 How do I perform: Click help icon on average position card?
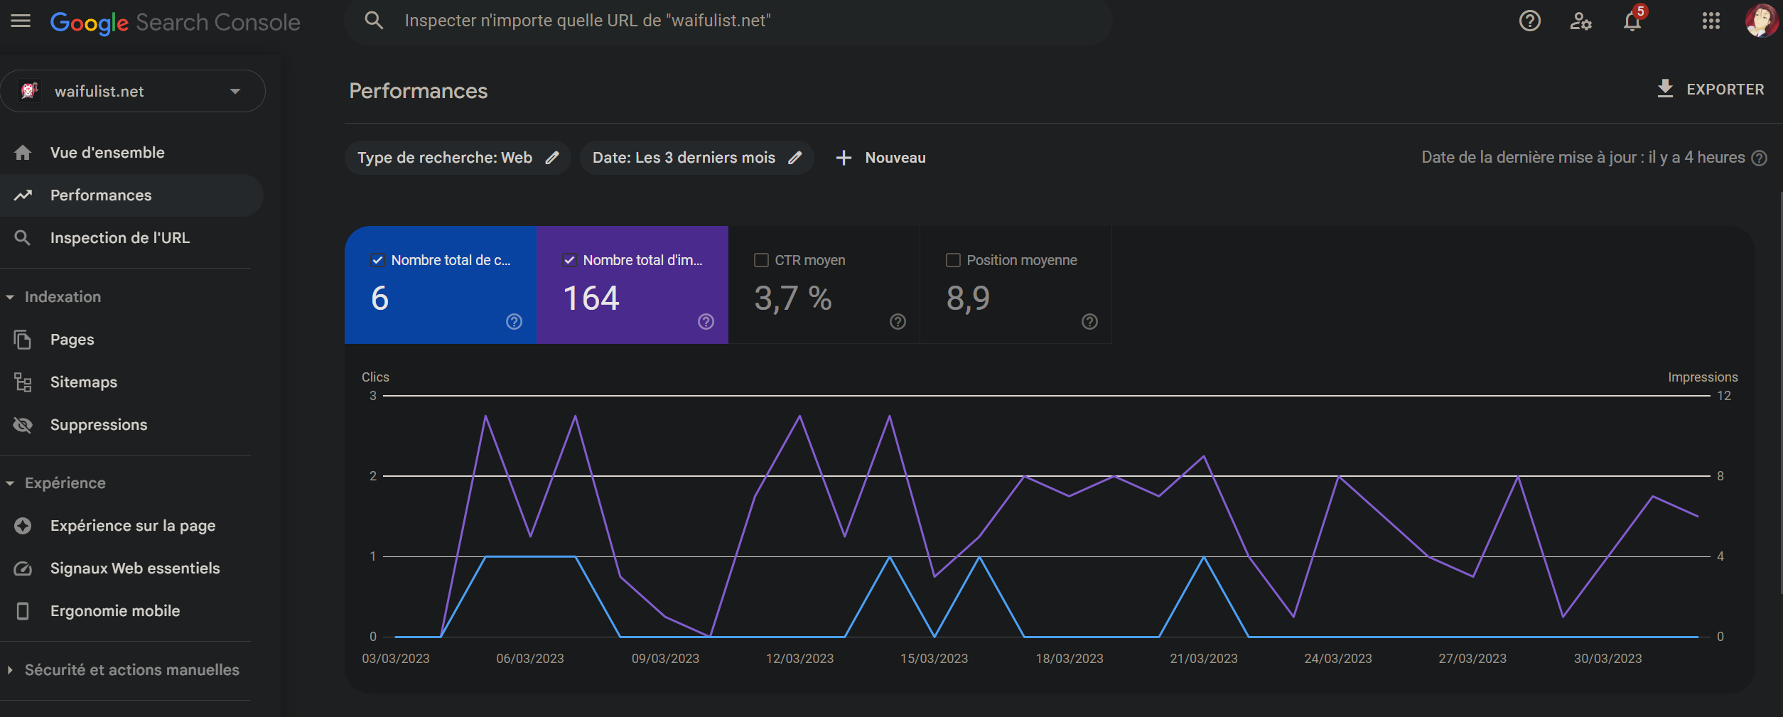click(x=1089, y=322)
